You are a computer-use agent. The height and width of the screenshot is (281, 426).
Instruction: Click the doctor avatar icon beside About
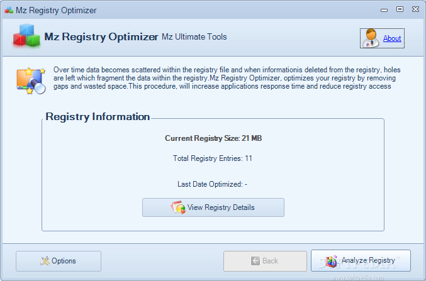click(371, 38)
